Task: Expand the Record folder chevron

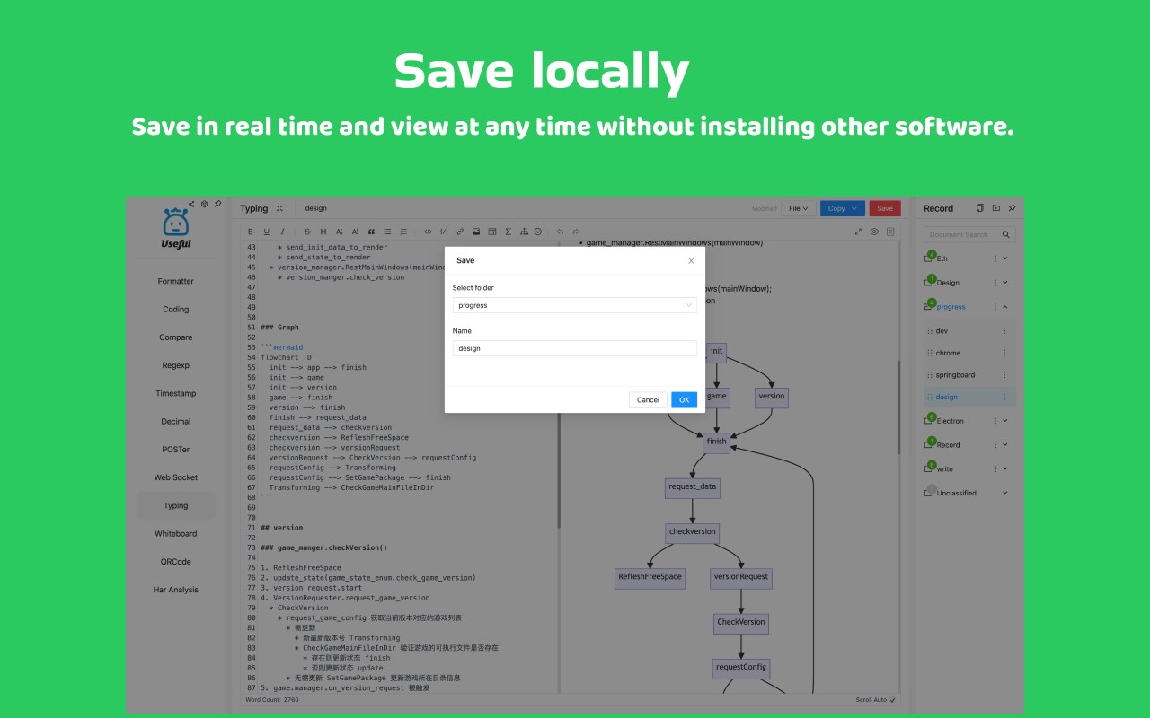Action: [1005, 445]
